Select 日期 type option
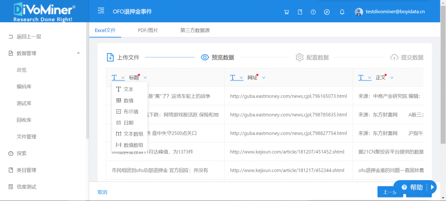The image size is (446, 201). point(130,123)
